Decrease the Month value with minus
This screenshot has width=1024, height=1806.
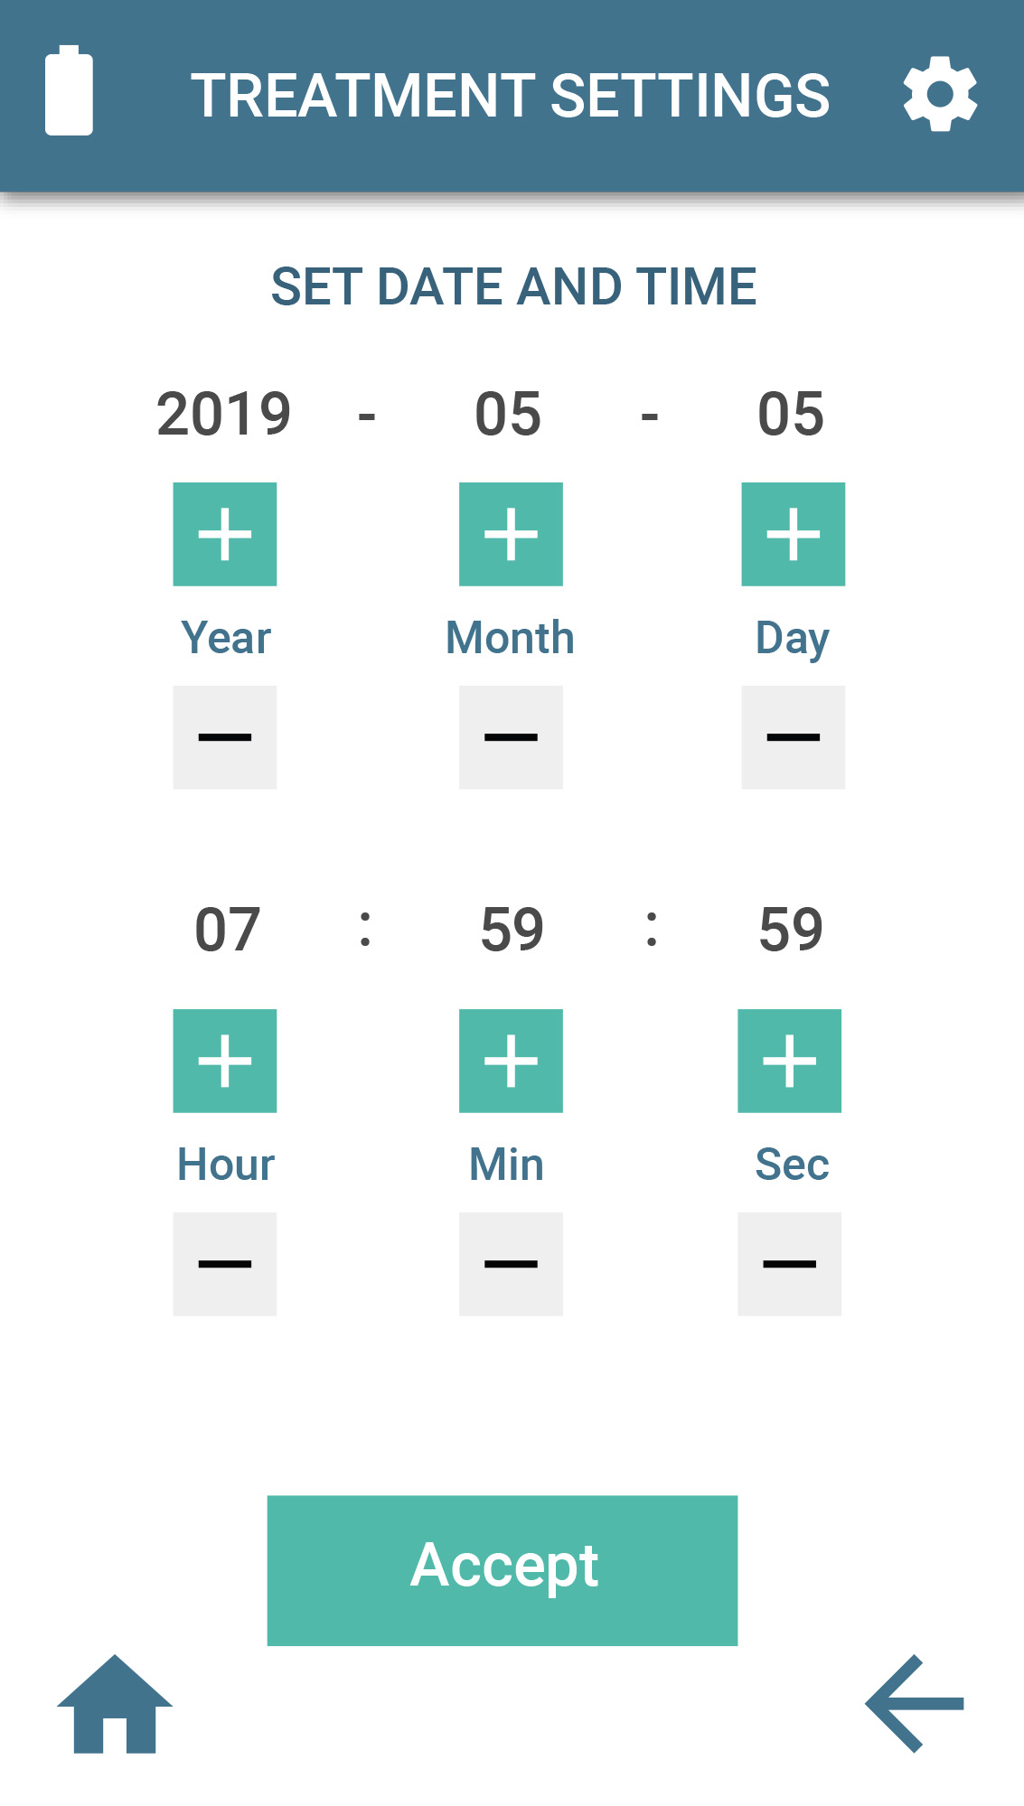511,737
